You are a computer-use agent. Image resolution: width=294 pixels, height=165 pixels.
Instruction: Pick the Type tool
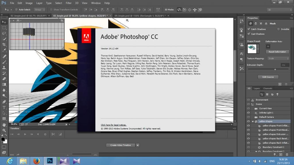tap(4, 107)
